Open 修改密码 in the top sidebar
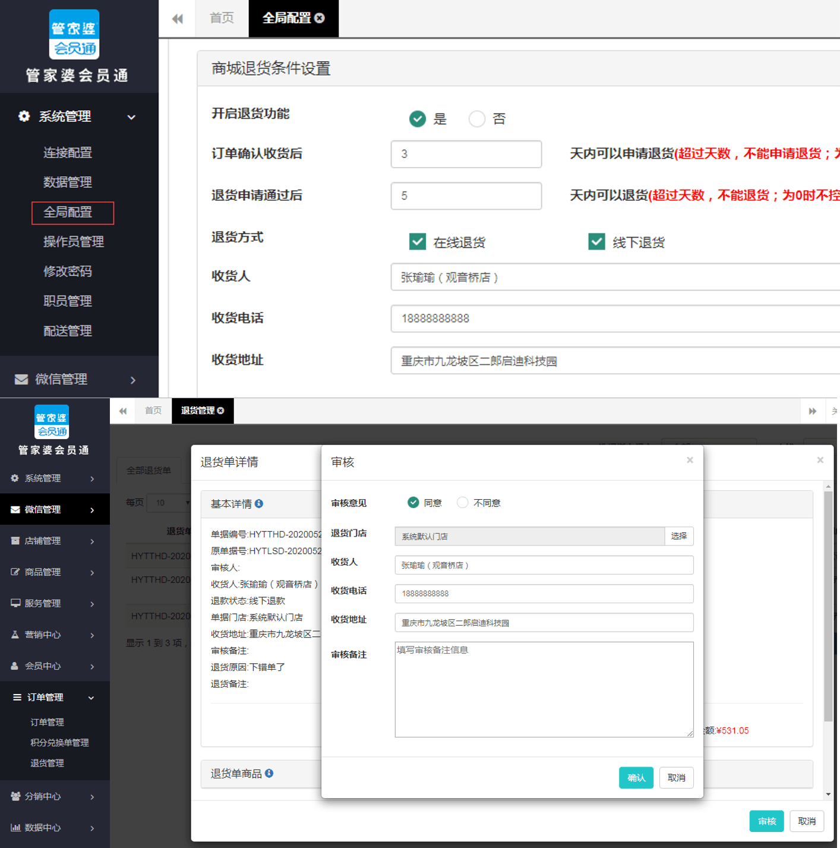The image size is (840, 848). coord(68,272)
